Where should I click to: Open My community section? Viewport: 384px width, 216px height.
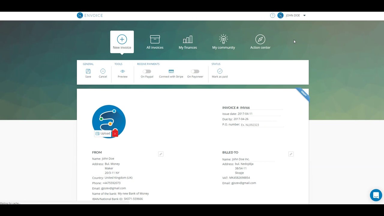223,42
